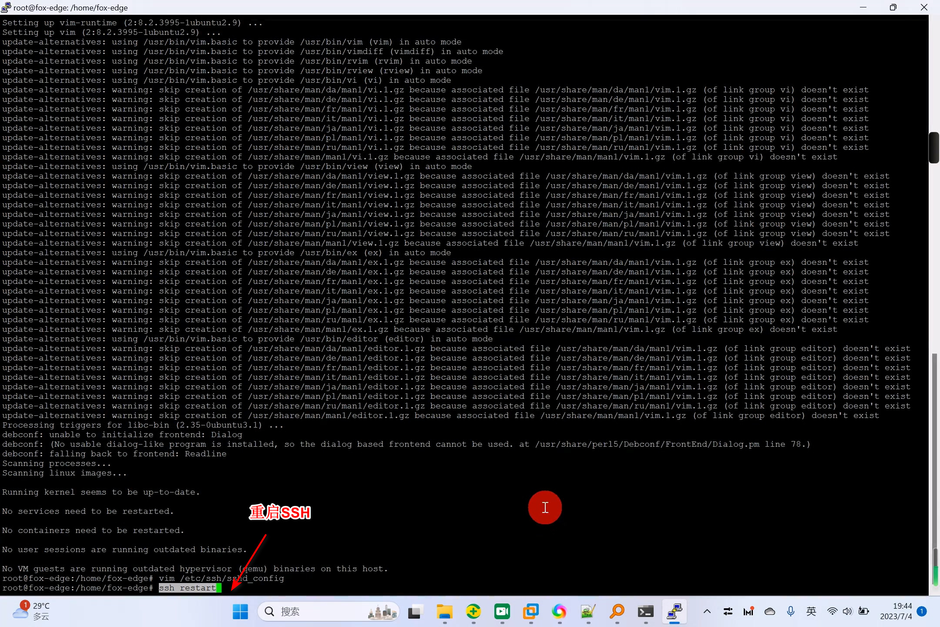The image size is (940, 627).
Task: Open the weather widget showing 29°C
Action: pos(31,611)
